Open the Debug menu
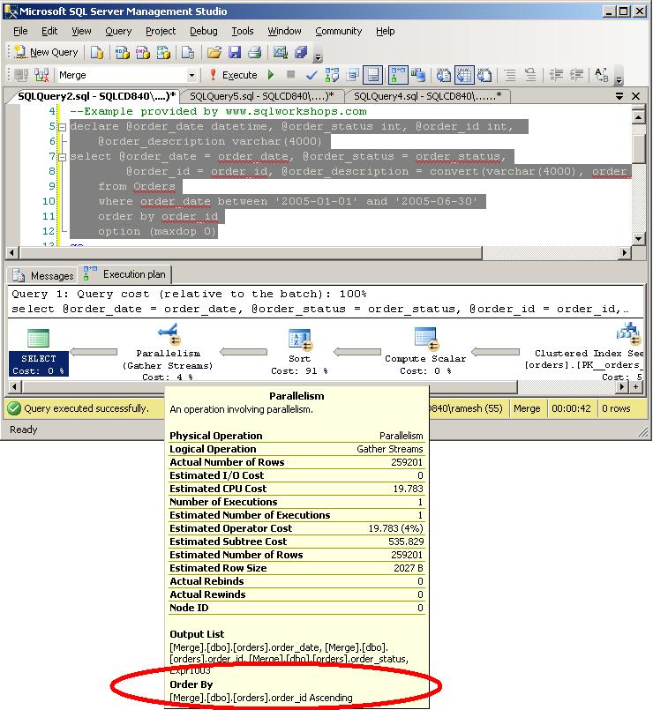The image size is (653, 710). click(x=204, y=31)
